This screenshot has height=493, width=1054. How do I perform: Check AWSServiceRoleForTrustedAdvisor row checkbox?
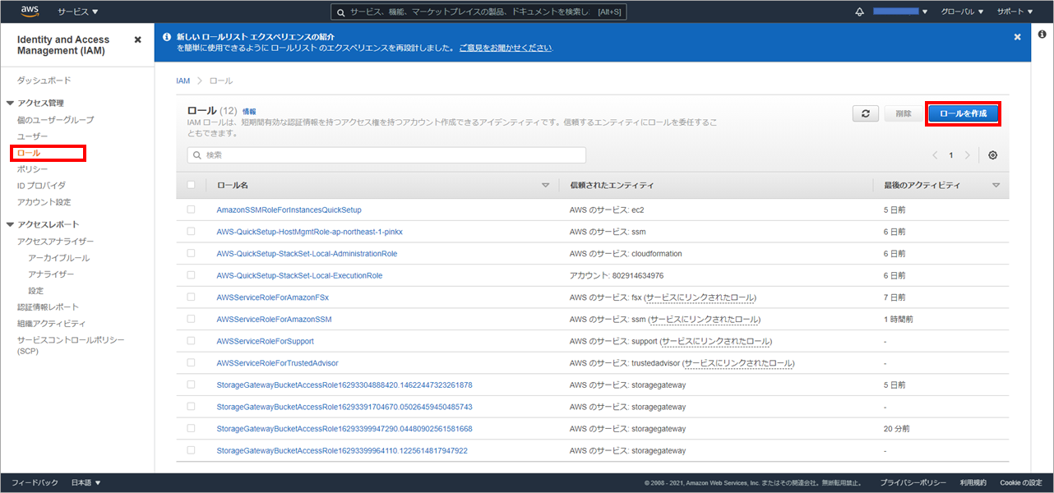coord(191,362)
